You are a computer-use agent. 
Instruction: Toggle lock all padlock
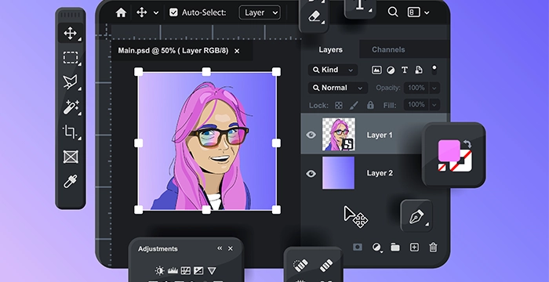click(370, 105)
